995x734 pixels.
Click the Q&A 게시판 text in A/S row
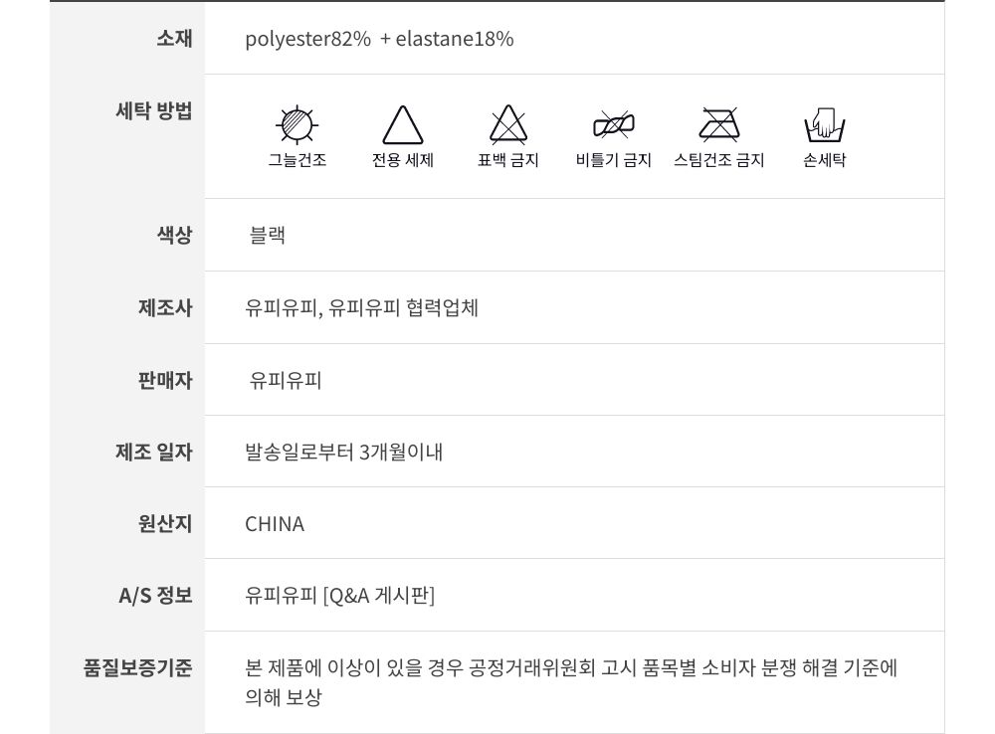[379, 596]
